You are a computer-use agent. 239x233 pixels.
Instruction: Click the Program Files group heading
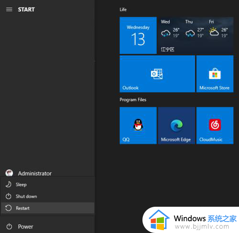pos(133,100)
